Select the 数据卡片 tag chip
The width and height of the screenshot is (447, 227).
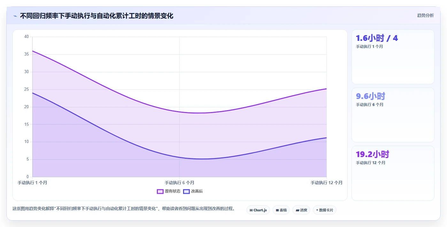pyautogui.click(x=325, y=210)
